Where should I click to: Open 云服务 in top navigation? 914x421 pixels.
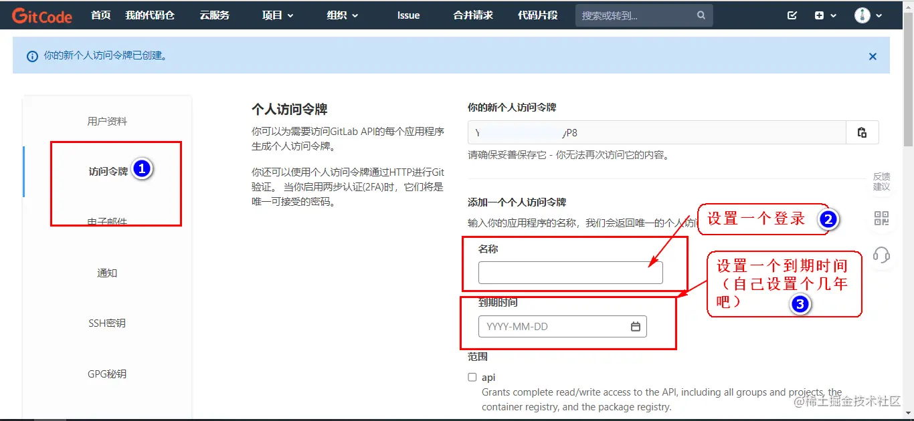coord(214,15)
